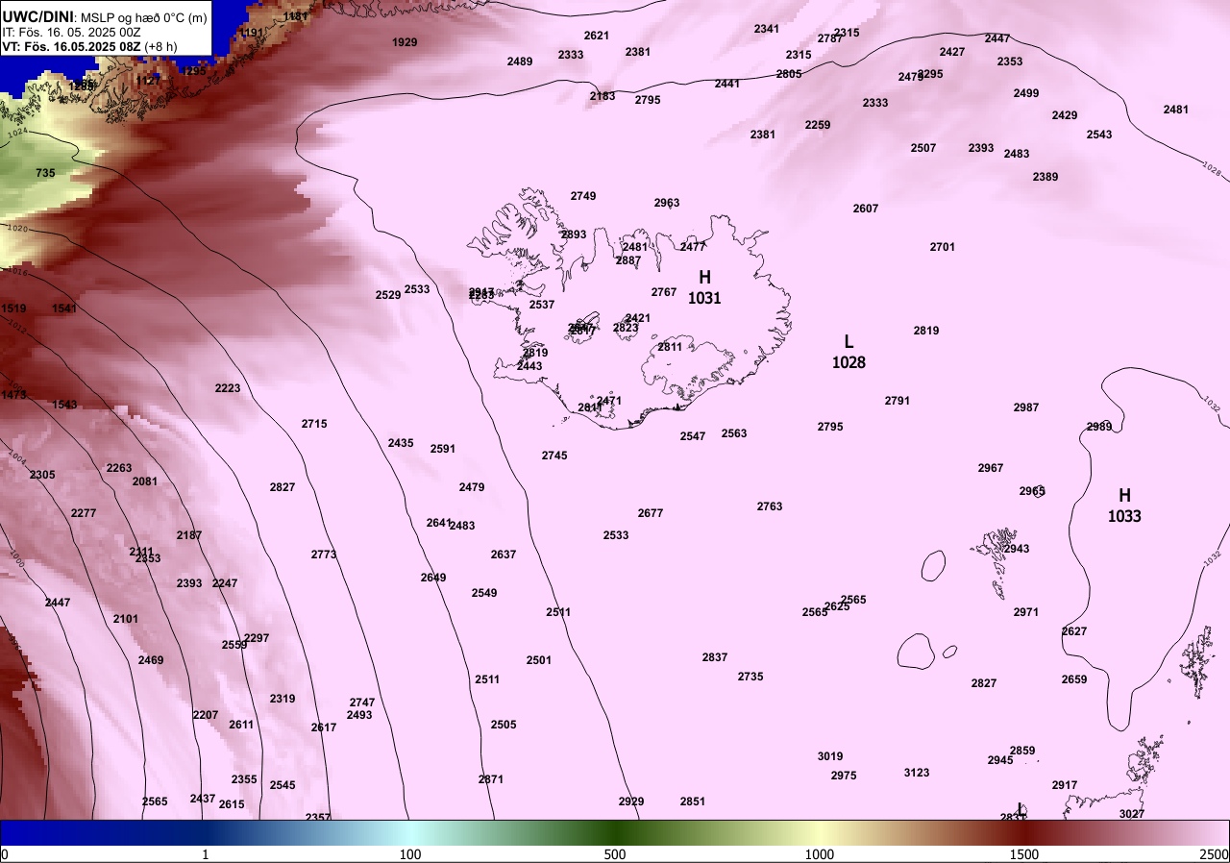Click the height value 2507

pos(923,148)
